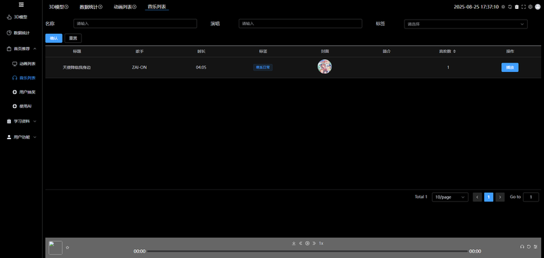Start playback with the player play button
The height and width of the screenshot is (258, 544).
tap(307, 244)
